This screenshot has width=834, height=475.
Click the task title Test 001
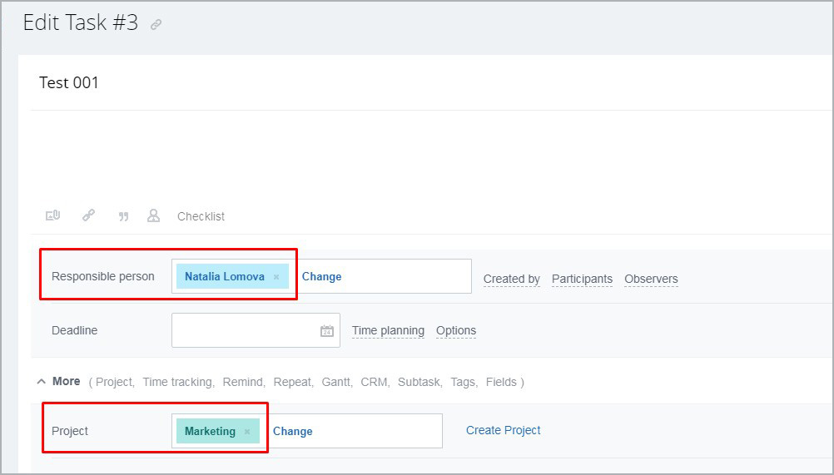[x=69, y=83]
